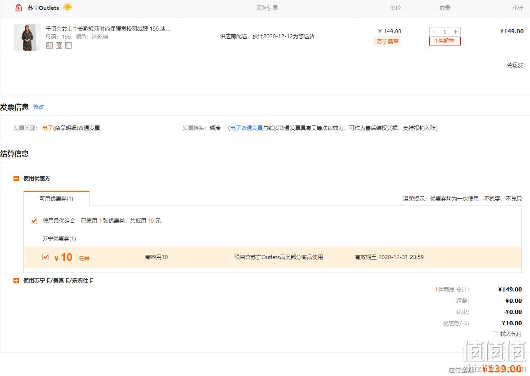Click coupon validity 有效期至 2020-12-31 23:59
The width and height of the screenshot is (530, 376).
tap(389, 257)
